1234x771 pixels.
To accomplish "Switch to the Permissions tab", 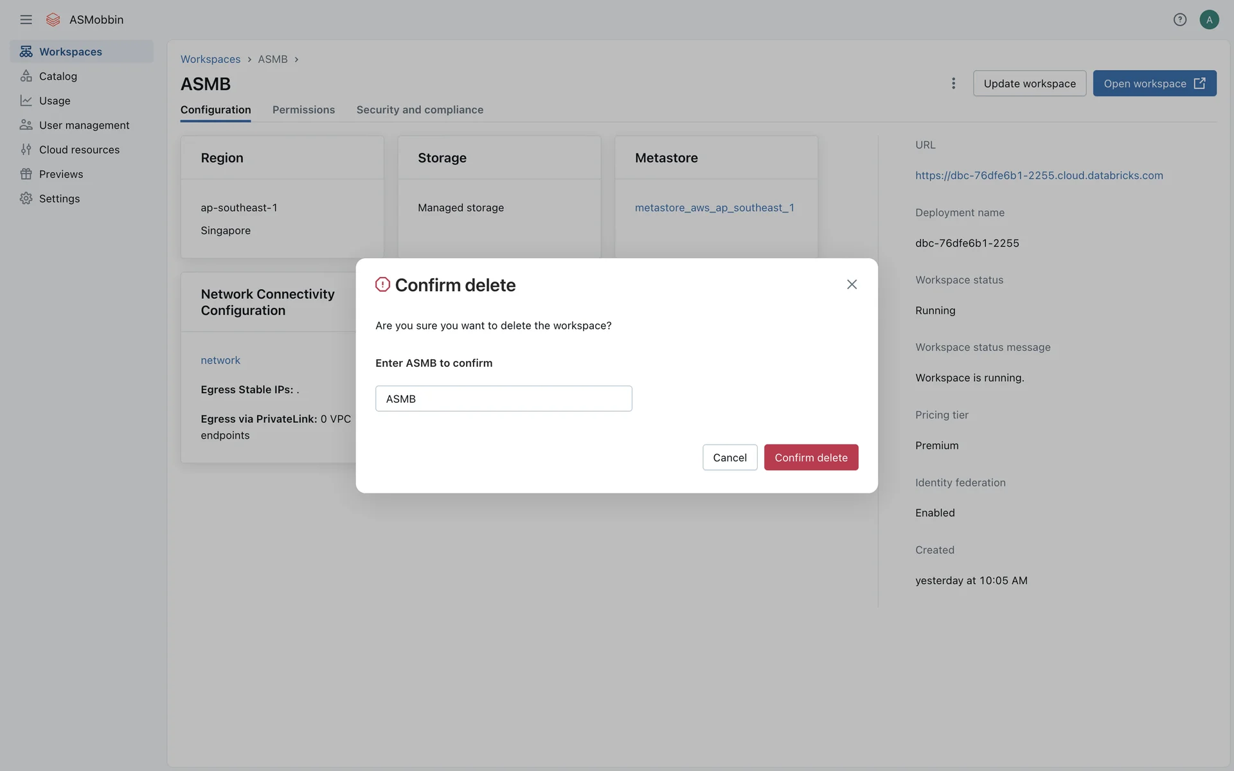I will click(x=303, y=110).
